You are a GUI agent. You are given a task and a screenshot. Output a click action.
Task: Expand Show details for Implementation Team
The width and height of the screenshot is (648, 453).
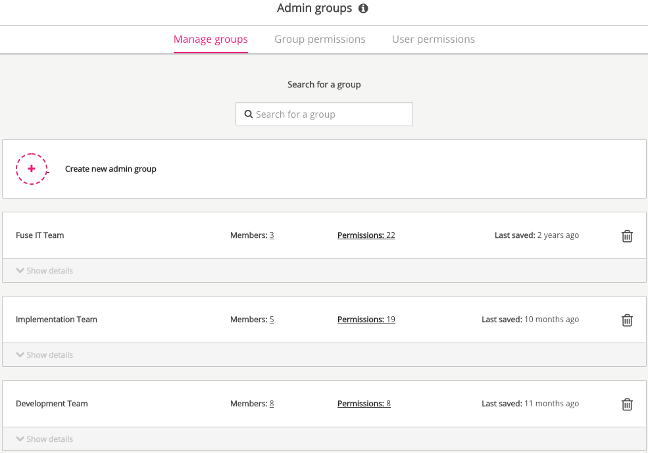coord(45,355)
